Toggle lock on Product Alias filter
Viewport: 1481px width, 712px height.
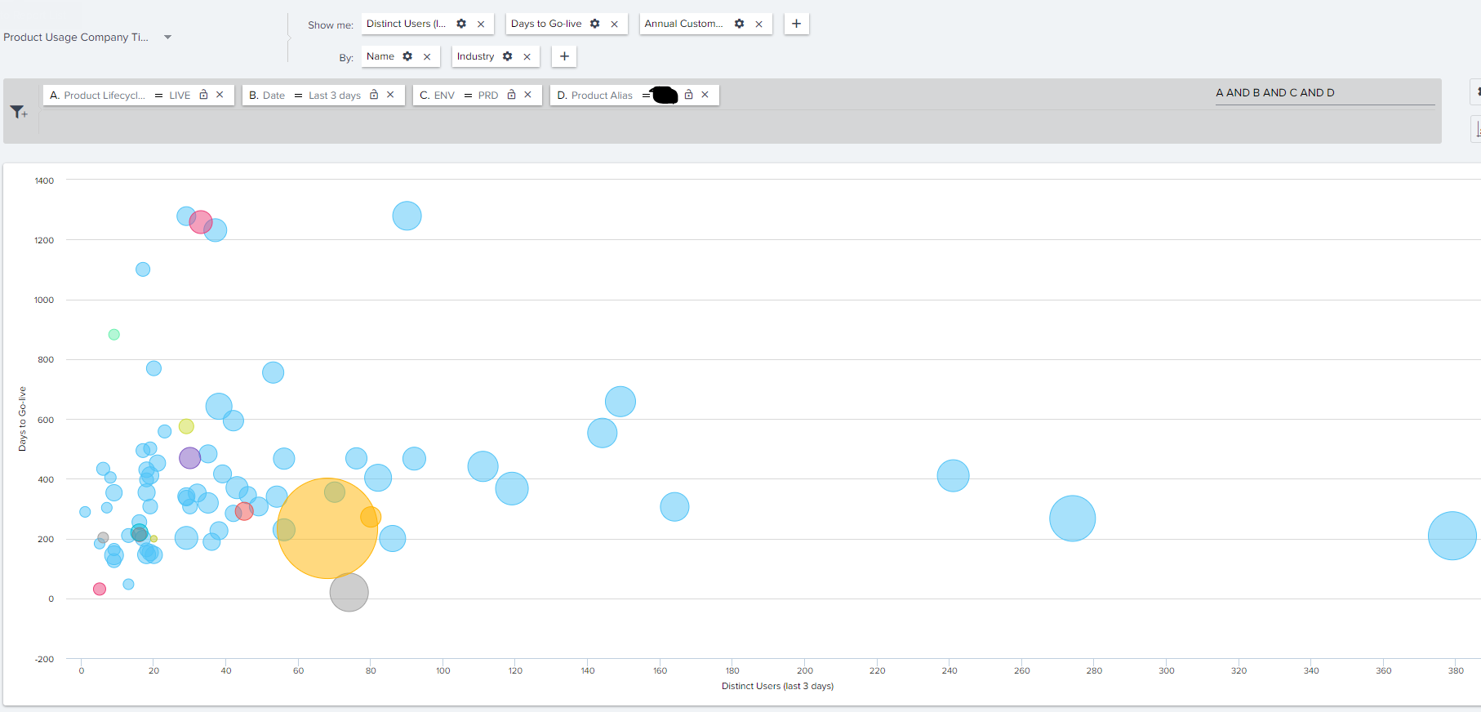688,95
